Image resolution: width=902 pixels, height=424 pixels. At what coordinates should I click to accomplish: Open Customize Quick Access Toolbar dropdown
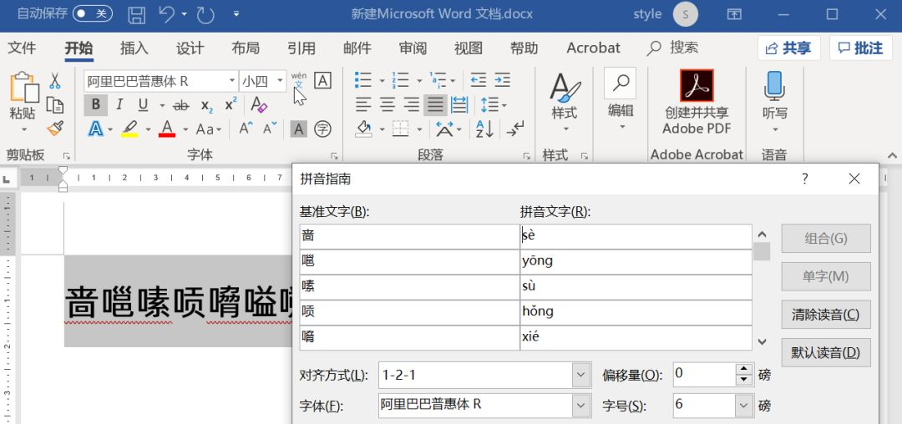tap(236, 14)
